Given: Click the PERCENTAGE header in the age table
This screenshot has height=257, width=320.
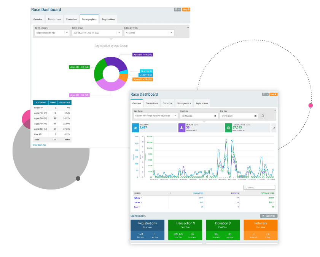Looking at the screenshot, I should point(64,103).
